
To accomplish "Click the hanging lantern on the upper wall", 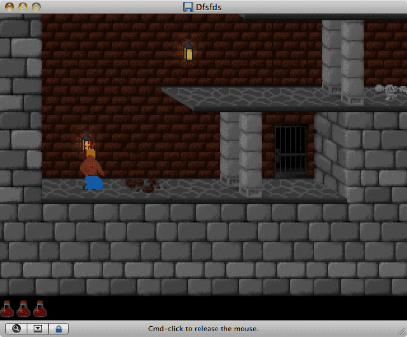I will click(188, 50).
